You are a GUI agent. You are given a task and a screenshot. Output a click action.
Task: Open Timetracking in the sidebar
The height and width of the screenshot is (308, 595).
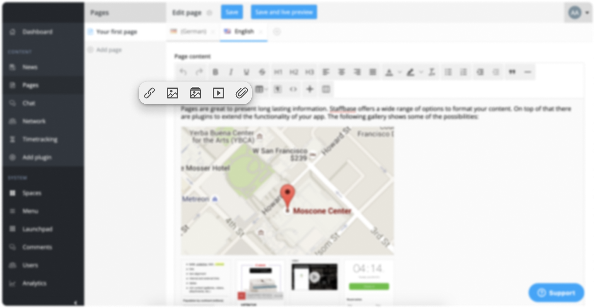click(43, 139)
